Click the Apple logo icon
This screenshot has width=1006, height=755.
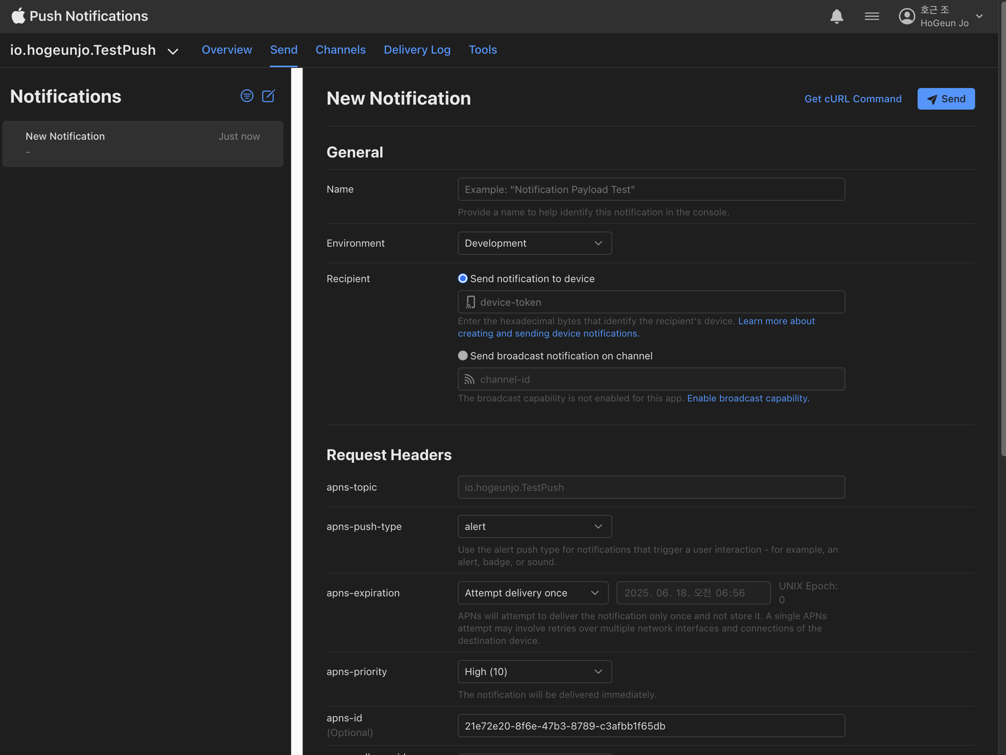[x=18, y=16]
